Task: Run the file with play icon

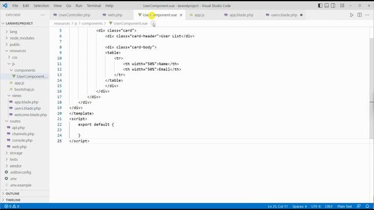Action: (352, 15)
